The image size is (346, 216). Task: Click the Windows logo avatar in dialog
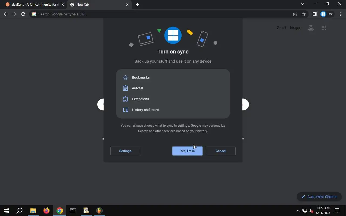click(173, 35)
